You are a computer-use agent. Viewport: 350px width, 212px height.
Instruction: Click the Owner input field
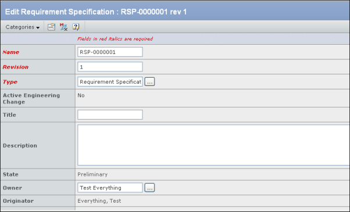[110, 188]
